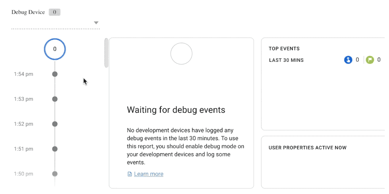Click the empty circle above Waiting for debug events
Image resolution: width=389 pixels, height=194 pixels.
(181, 53)
